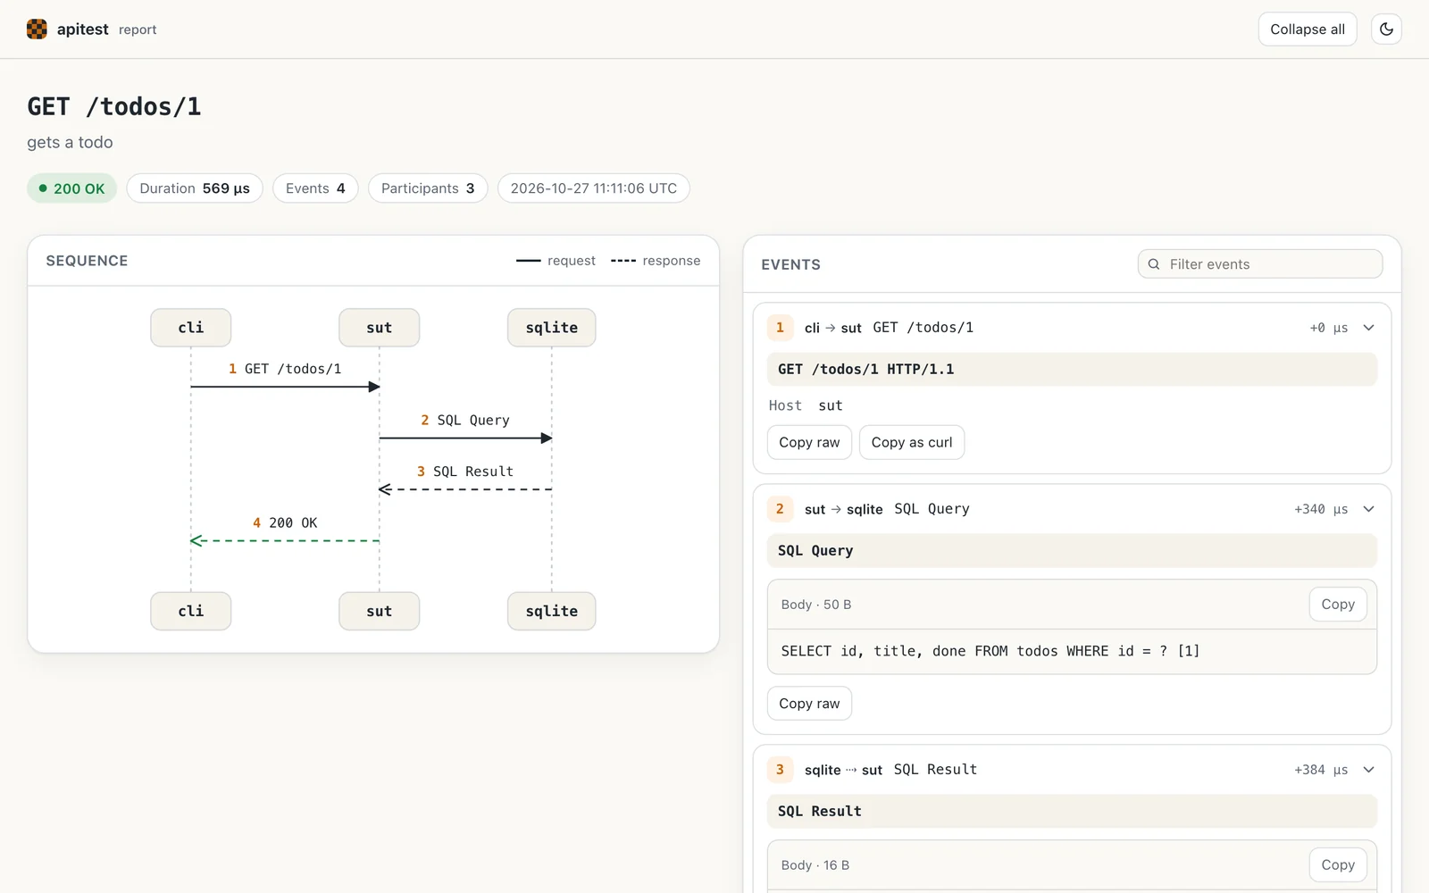Select the top cli participant node
Image resolution: width=1429 pixels, height=893 pixels.
point(191,328)
